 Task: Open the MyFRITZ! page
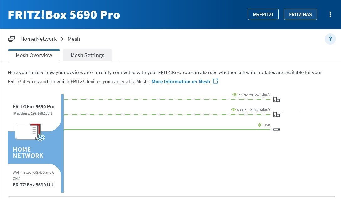coord(263,14)
